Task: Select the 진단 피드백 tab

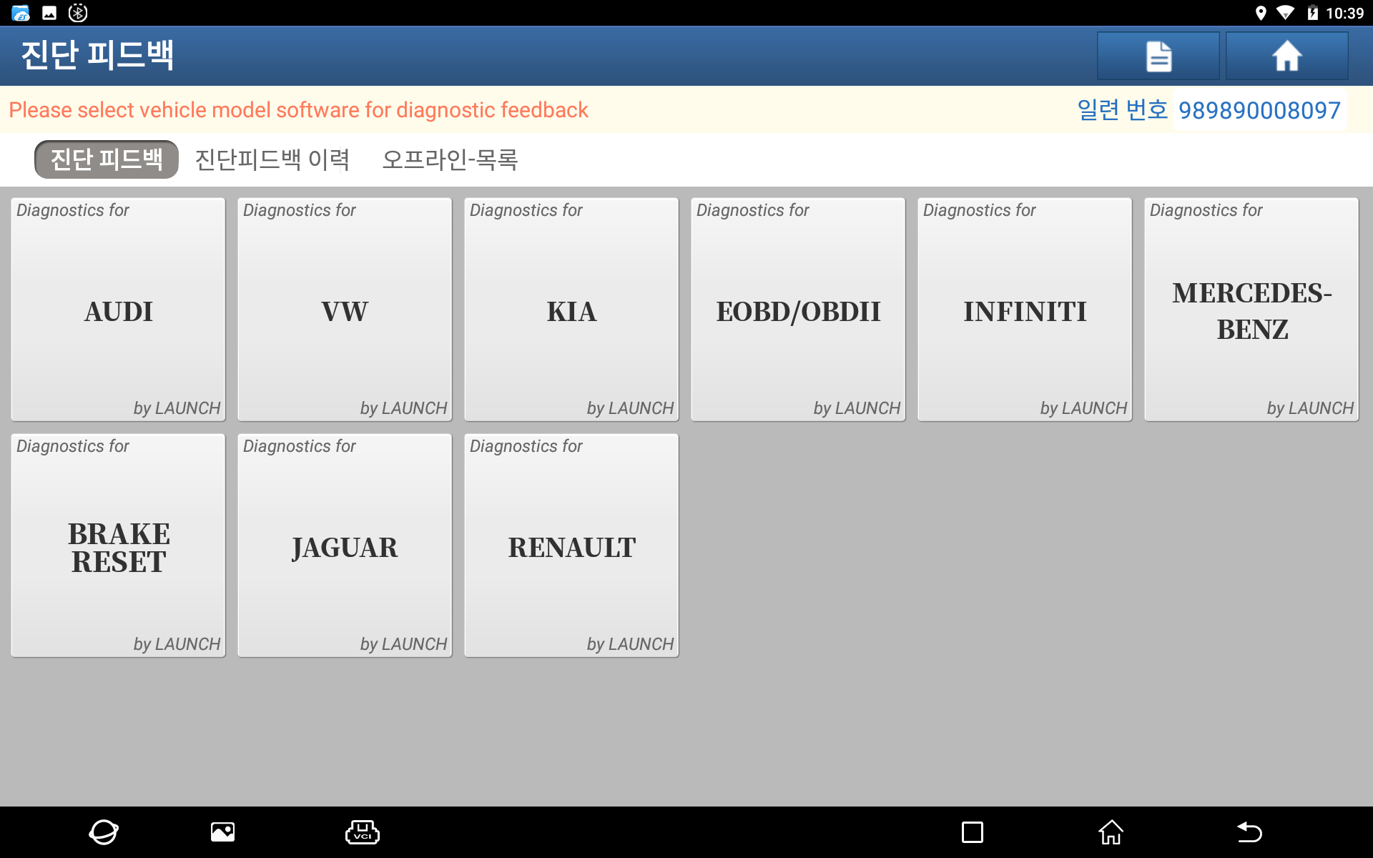Action: click(x=107, y=159)
